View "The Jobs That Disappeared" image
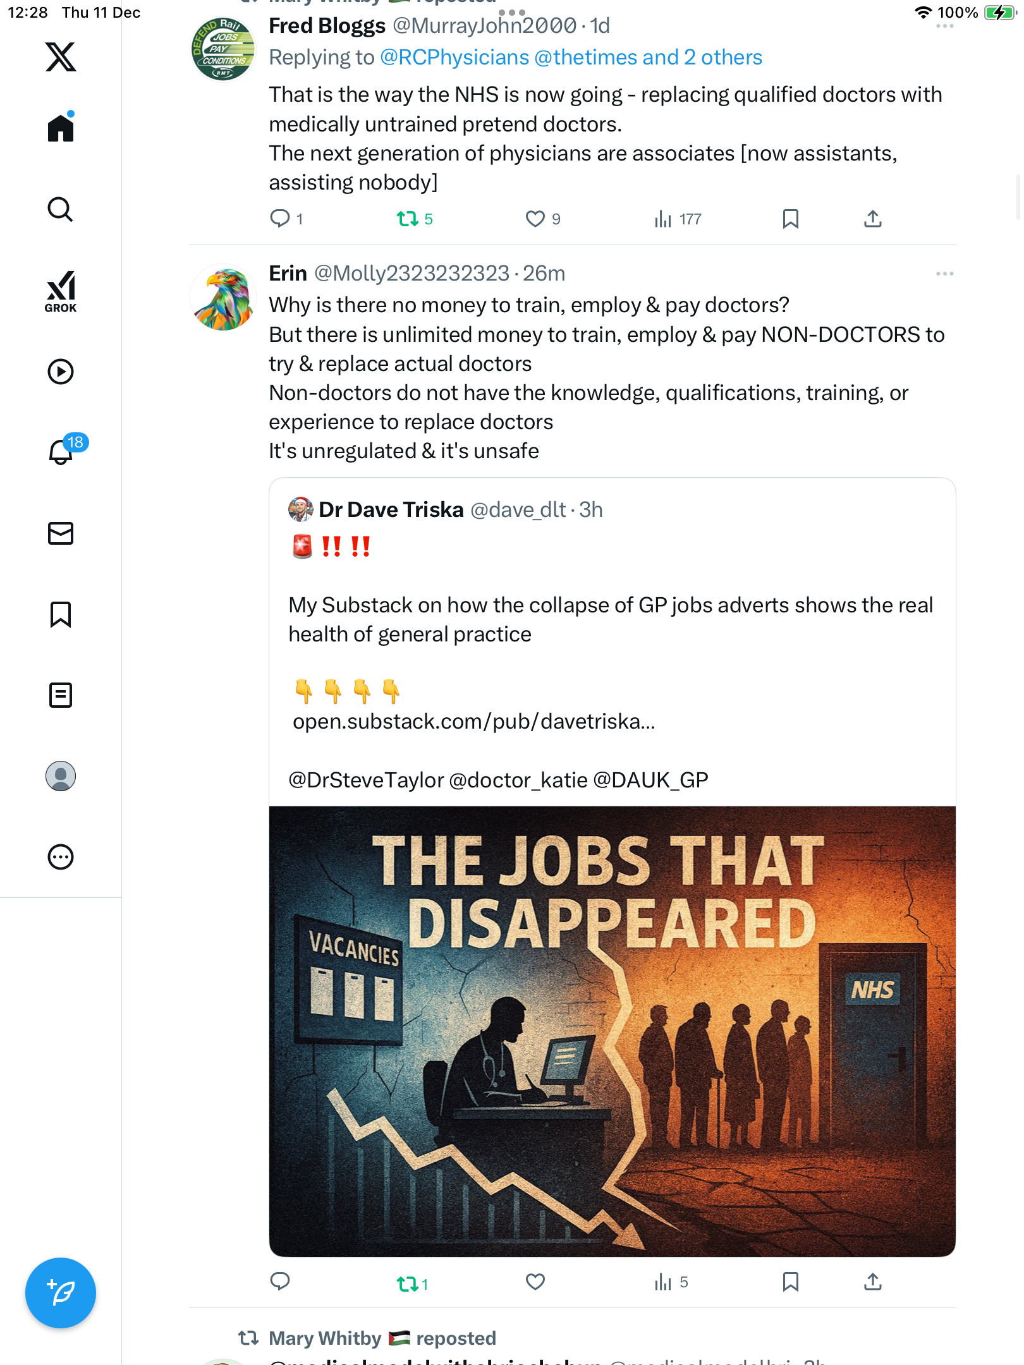This screenshot has width=1024, height=1365. pyautogui.click(x=612, y=1031)
